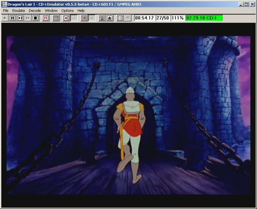
Task: Click the 27/50 frame rate field
Action: (x=163, y=18)
